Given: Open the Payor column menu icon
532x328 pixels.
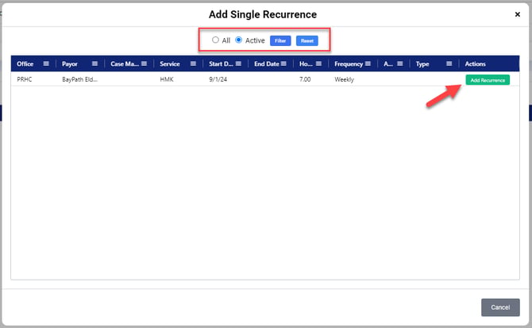Looking at the screenshot, I should point(94,64).
